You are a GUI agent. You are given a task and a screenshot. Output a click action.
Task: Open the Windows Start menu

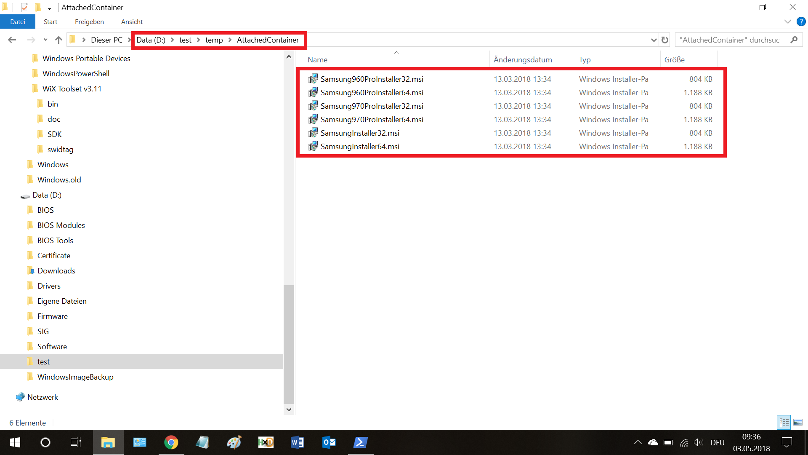[15, 442]
